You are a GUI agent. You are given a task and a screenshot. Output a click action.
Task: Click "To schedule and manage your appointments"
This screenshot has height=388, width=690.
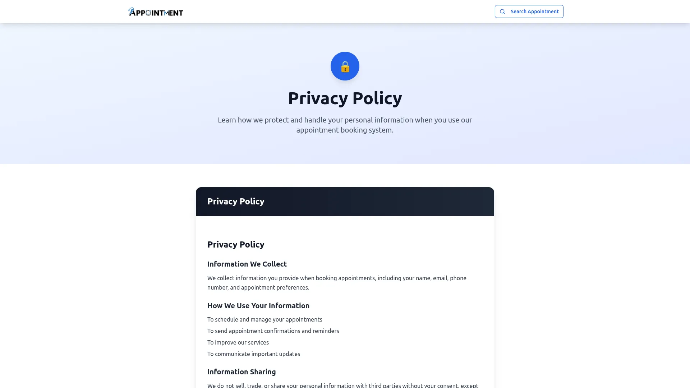[264, 319]
